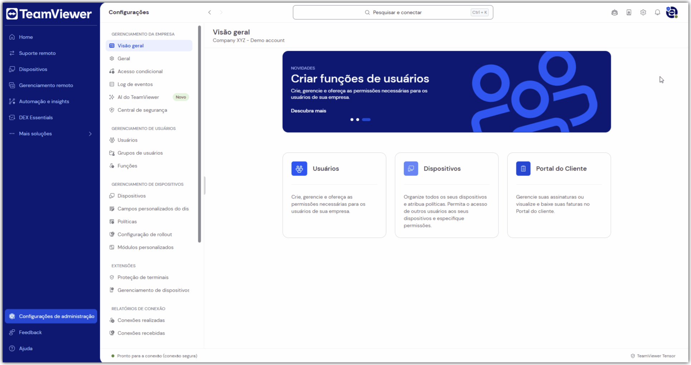Click the Dispositivos card icon

tap(411, 168)
